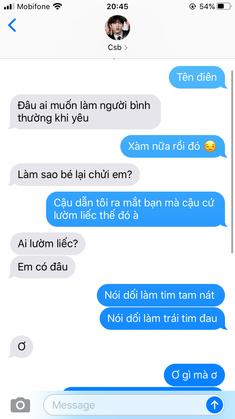Tap the 20:45 clock in status bar
Viewport: 235px width, 419px height.
[117, 6]
